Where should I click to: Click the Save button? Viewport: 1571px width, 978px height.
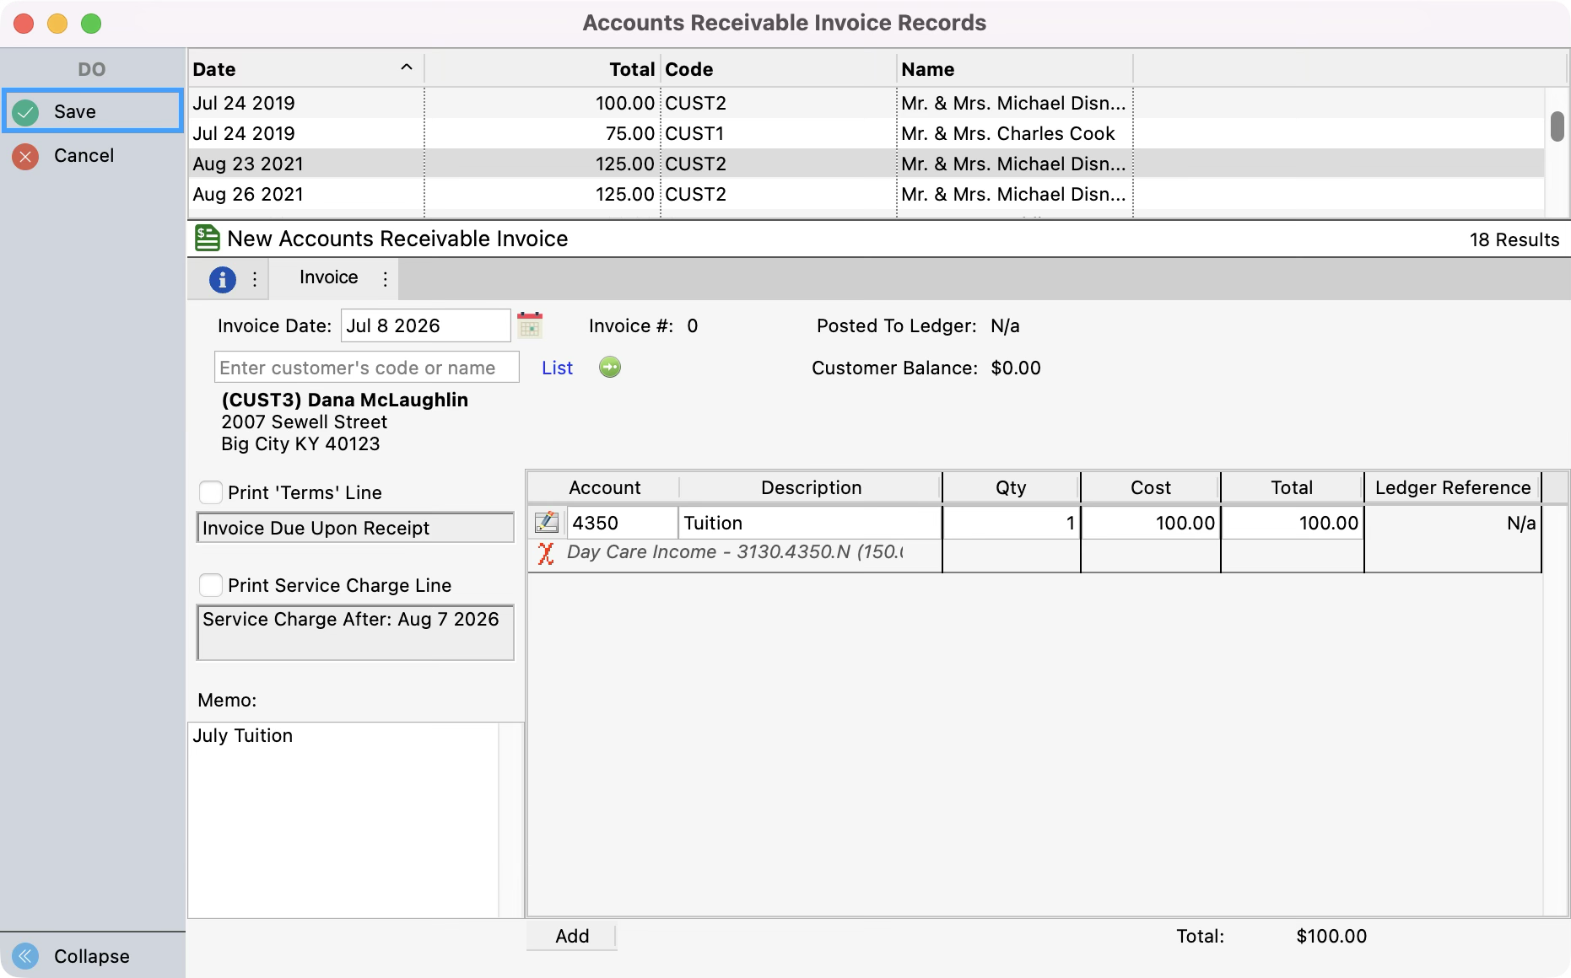pos(93,111)
